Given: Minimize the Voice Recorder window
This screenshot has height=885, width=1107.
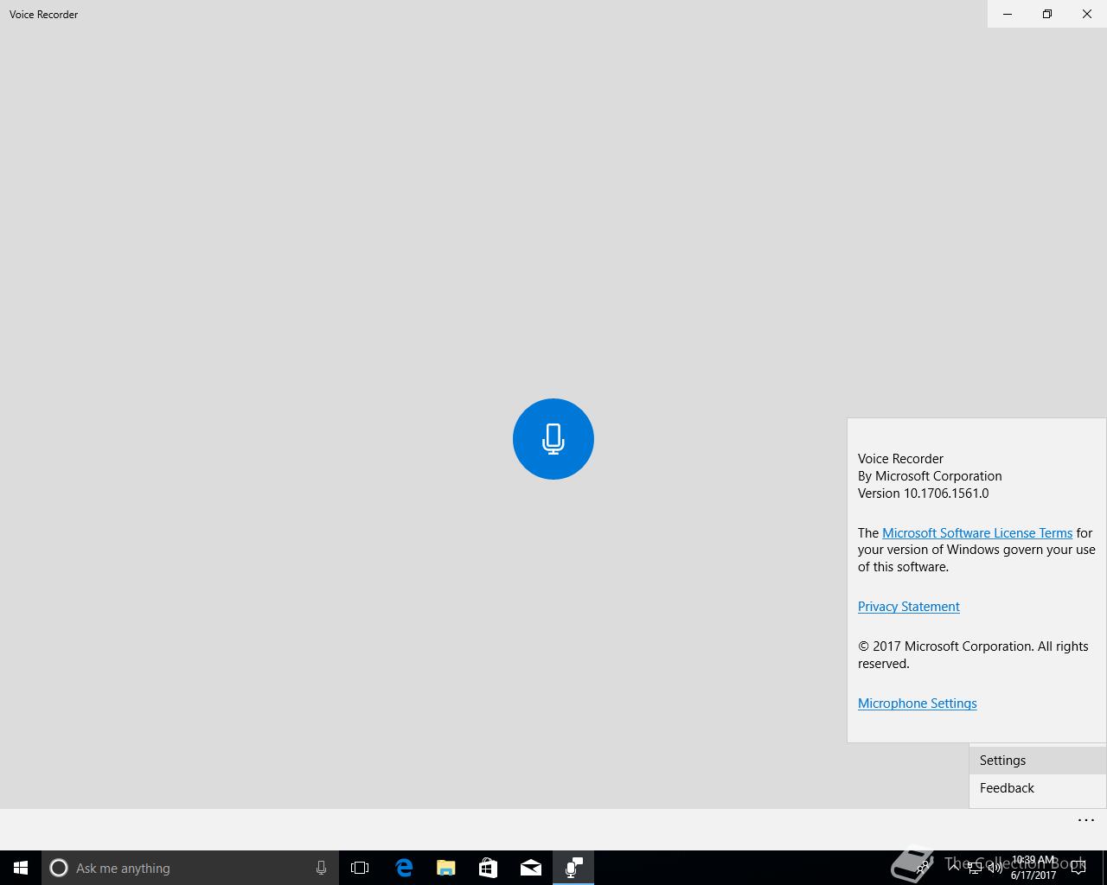Looking at the screenshot, I should click(x=1008, y=14).
